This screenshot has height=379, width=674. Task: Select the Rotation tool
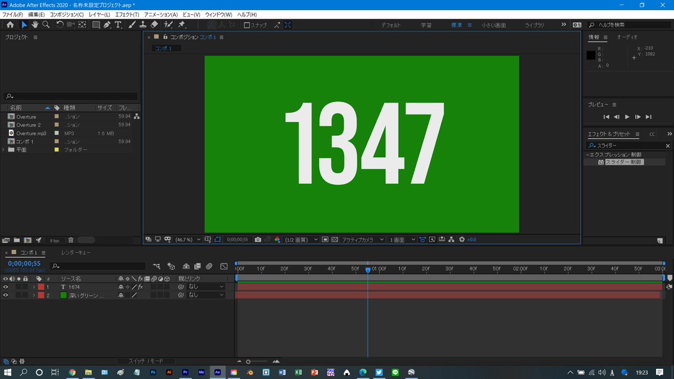[x=60, y=25]
